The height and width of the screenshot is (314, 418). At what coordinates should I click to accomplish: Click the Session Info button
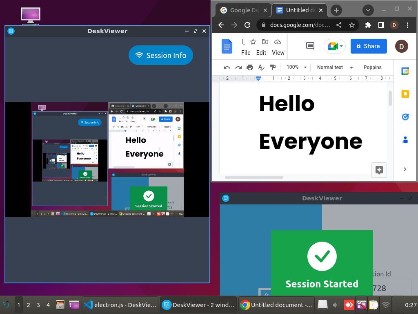click(x=161, y=55)
